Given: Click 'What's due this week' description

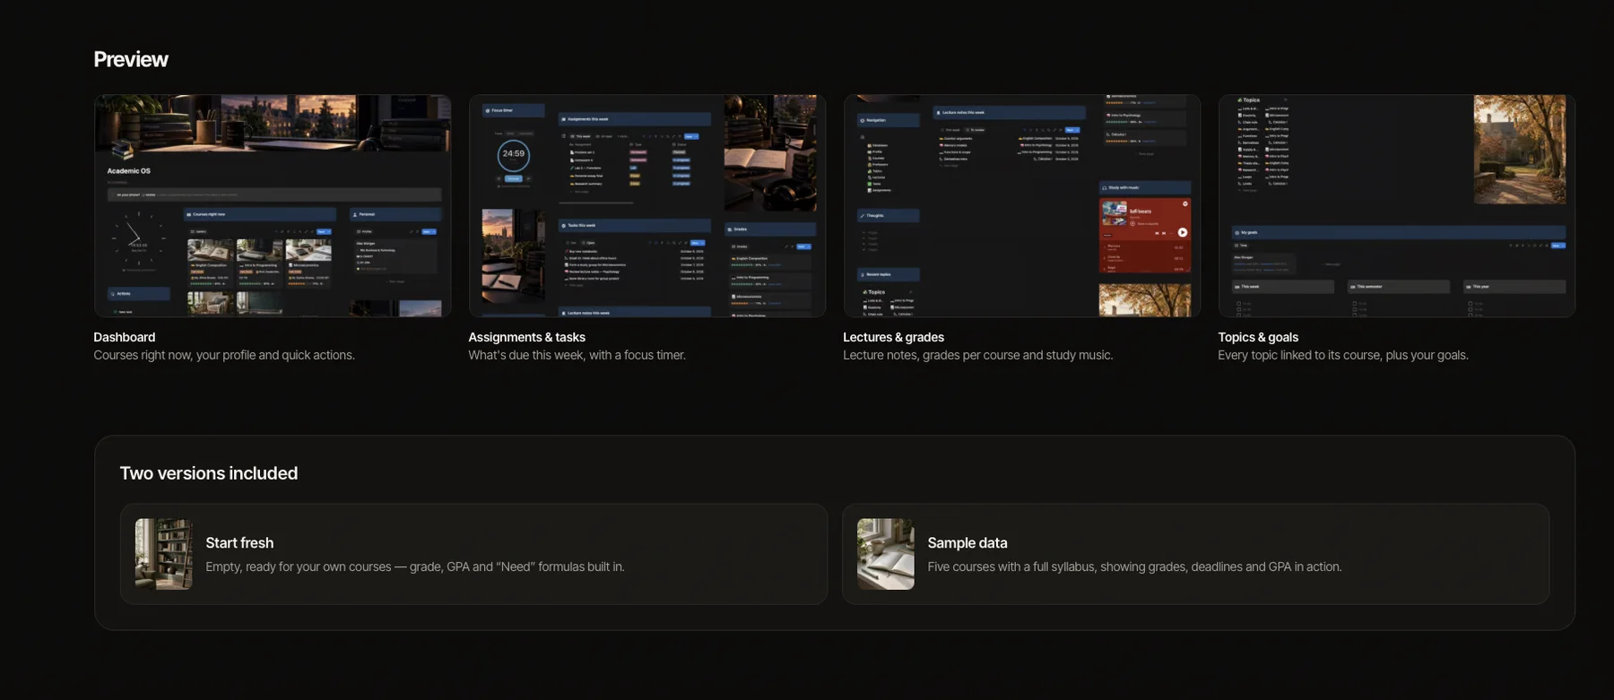Looking at the screenshot, I should point(577,355).
